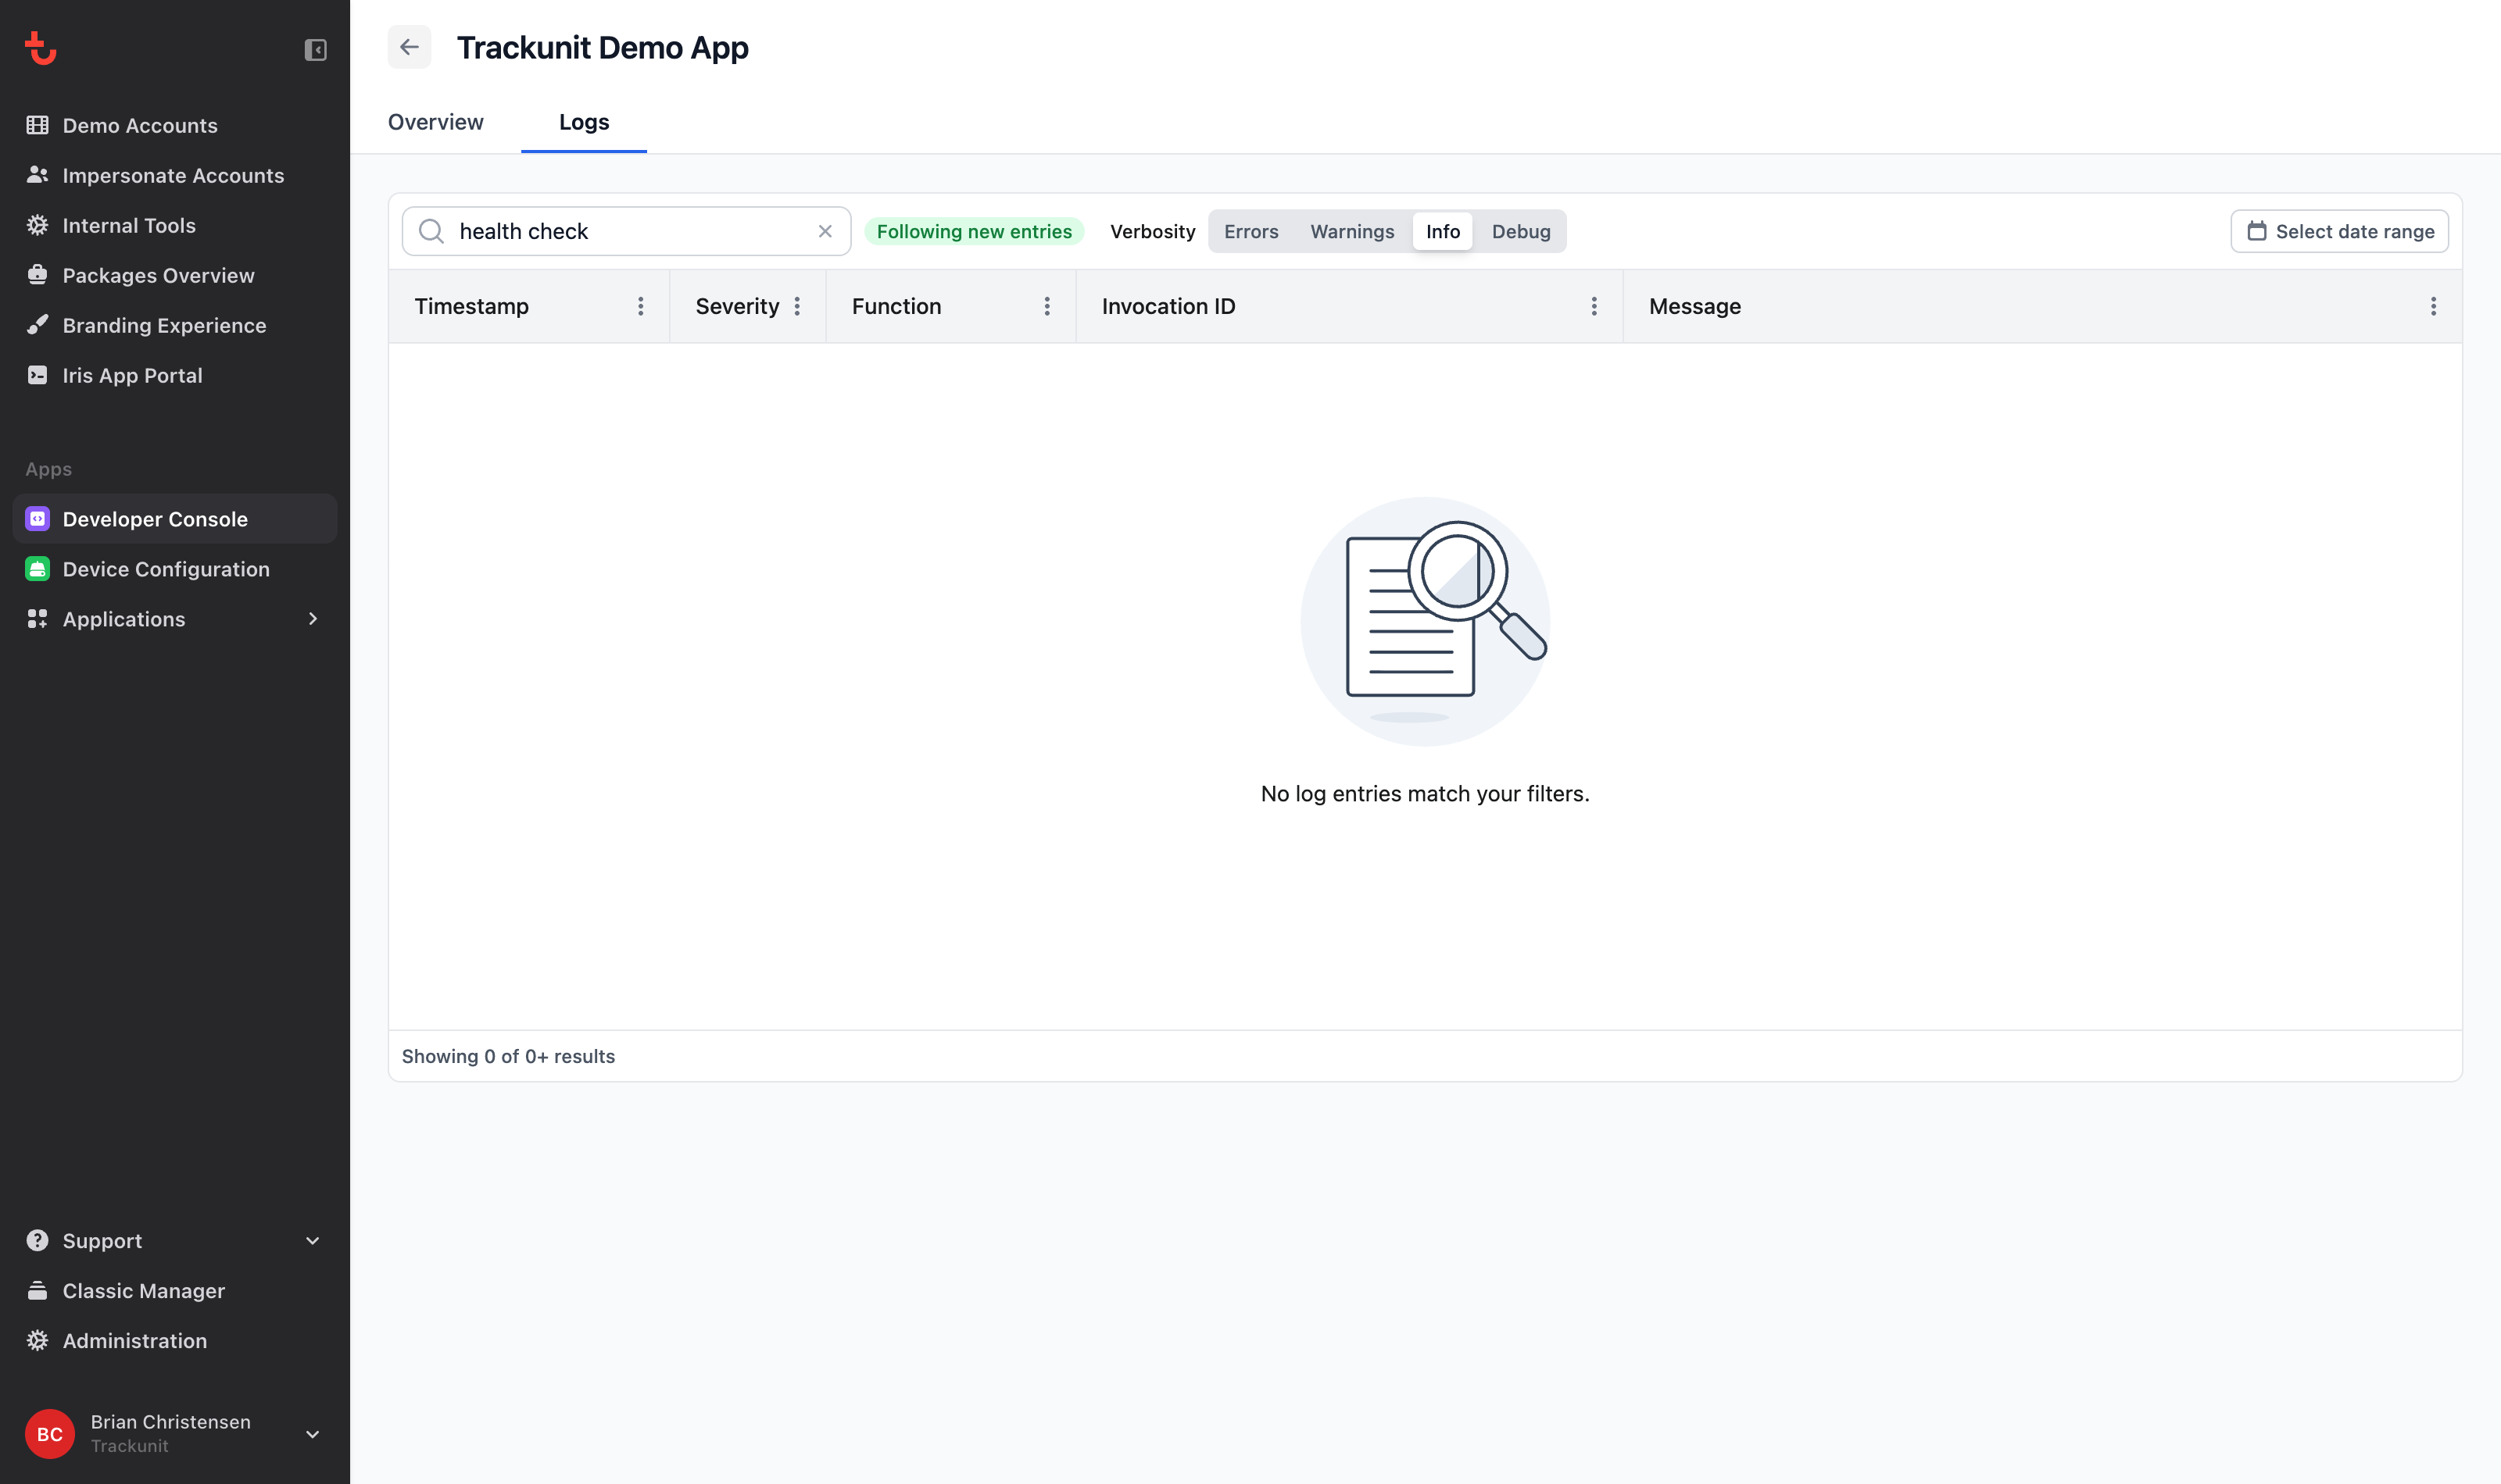2501x1484 pixels.
Task: Open Administration link
Action: point(175,1340)
